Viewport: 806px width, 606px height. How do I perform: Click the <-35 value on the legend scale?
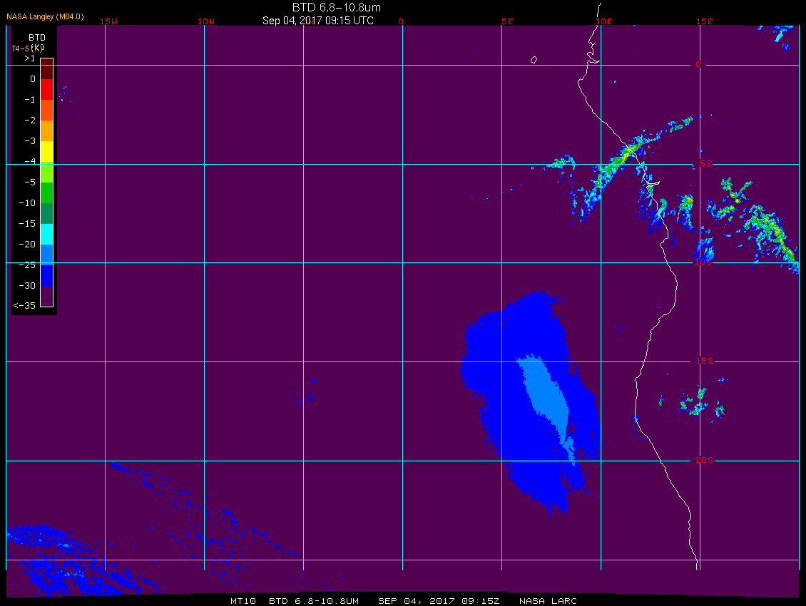[x=24, y=306]
